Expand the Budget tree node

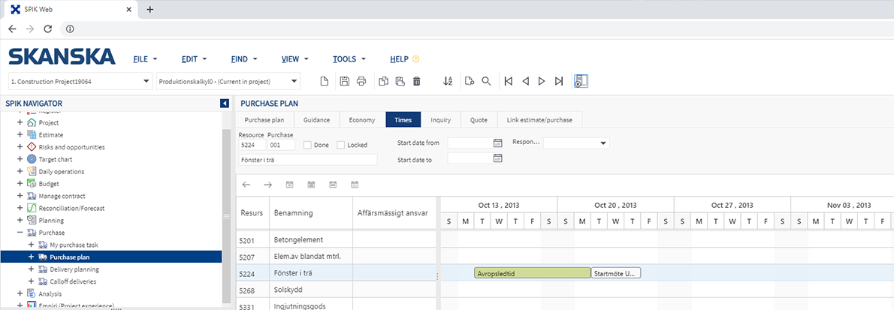pos(20,183)
